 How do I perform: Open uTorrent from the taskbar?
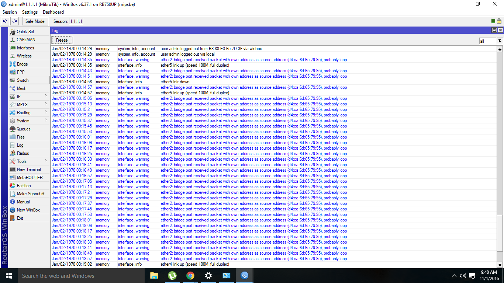pyautogui.click(x=172, y=276)
